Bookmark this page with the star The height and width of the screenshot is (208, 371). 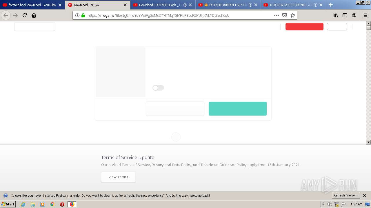pyautogui.click(x=293, y=15)
